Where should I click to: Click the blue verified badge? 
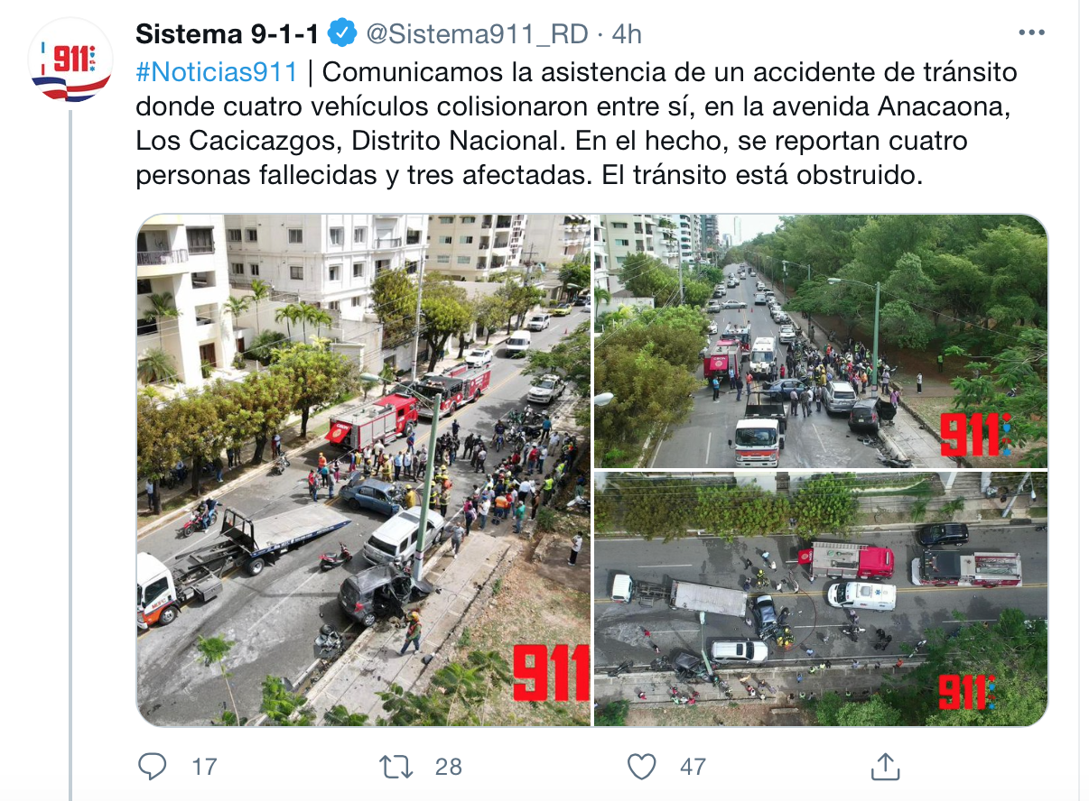pyautogui.click(x=341, y=34)
